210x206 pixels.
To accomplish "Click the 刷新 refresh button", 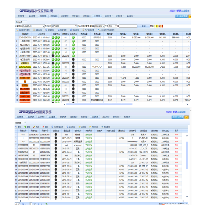I will [144, 26].
